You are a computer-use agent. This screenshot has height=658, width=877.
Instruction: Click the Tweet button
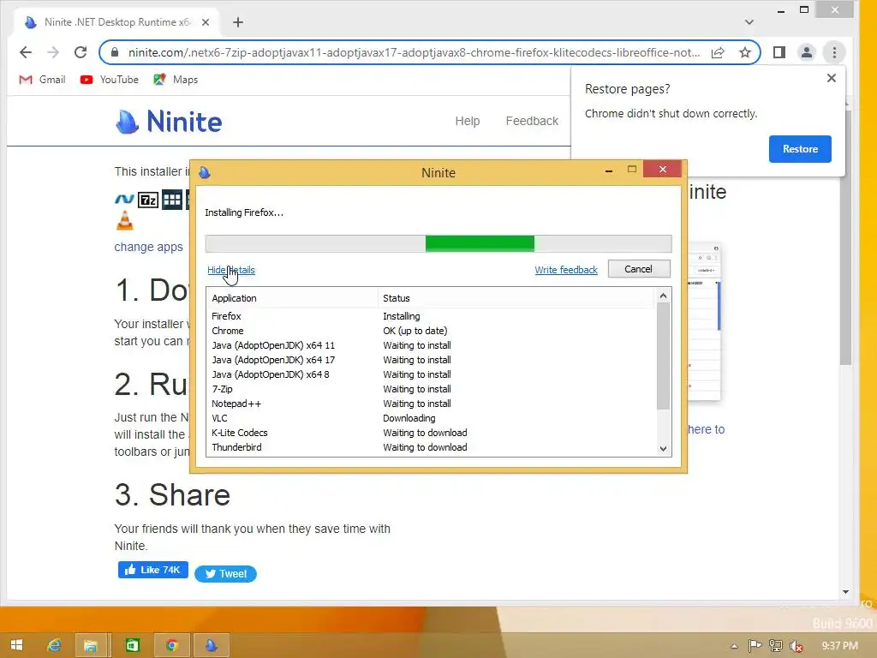225,573
